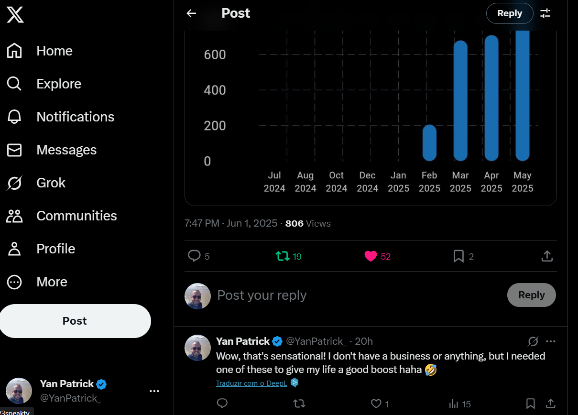The image size is (578, 415).
Task: Click the comment icon showing 5 replies
Action: click(194, 256)
